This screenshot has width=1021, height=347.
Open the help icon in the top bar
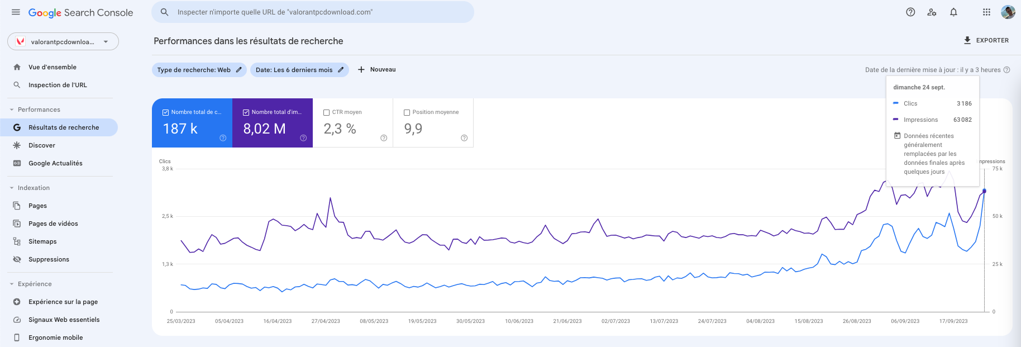910,12
